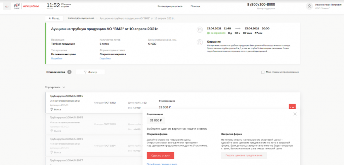
Task: Open the Помощь menu item
Action: 195,6
